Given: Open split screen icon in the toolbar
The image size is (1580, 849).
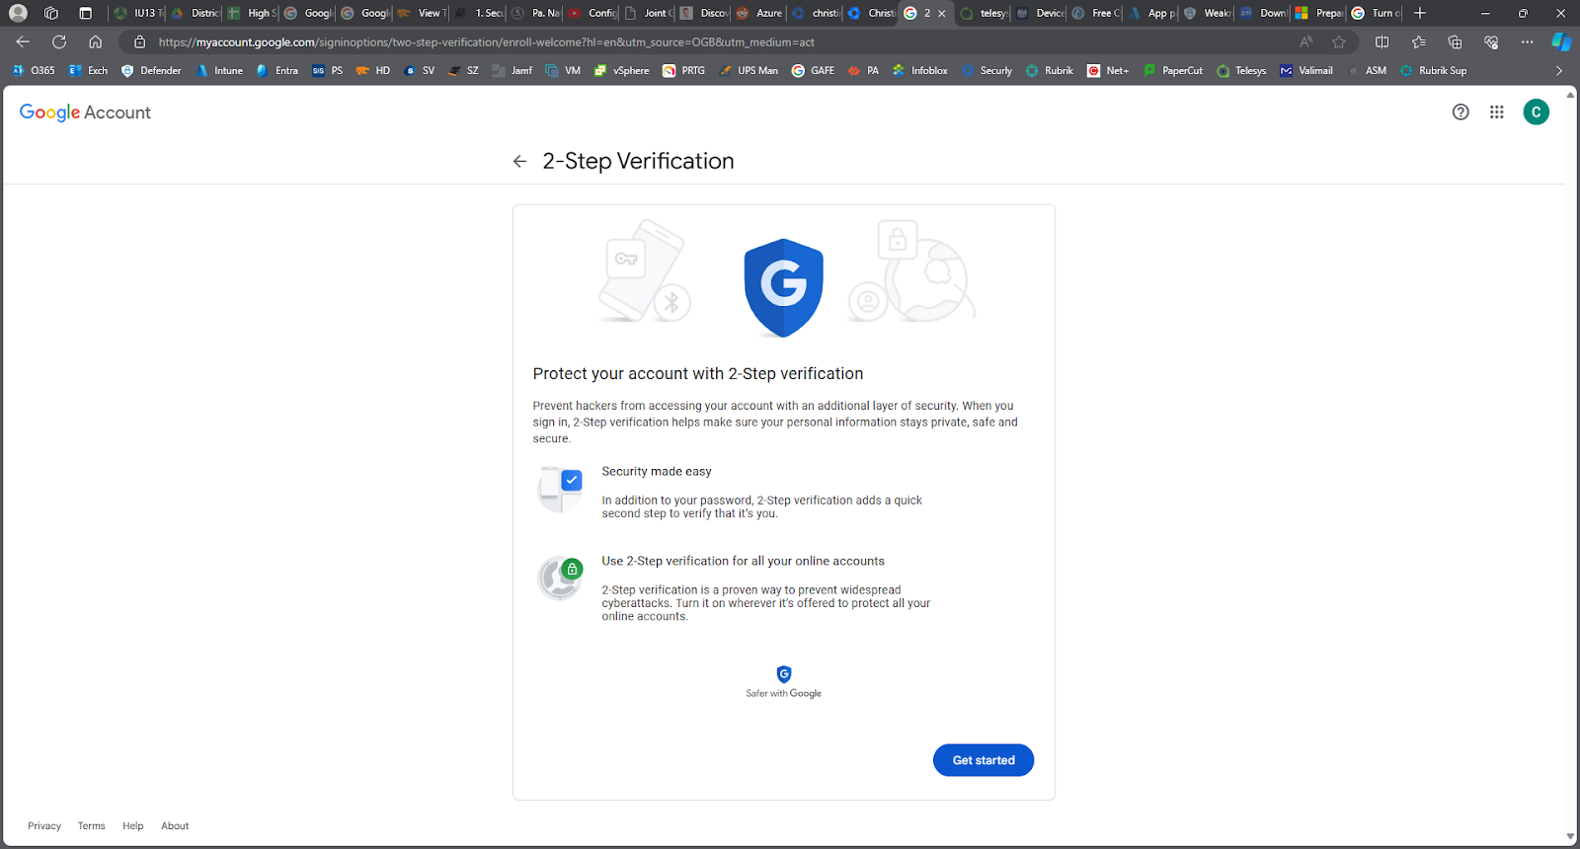Looking at the screenshot, I should point(1382,41).
